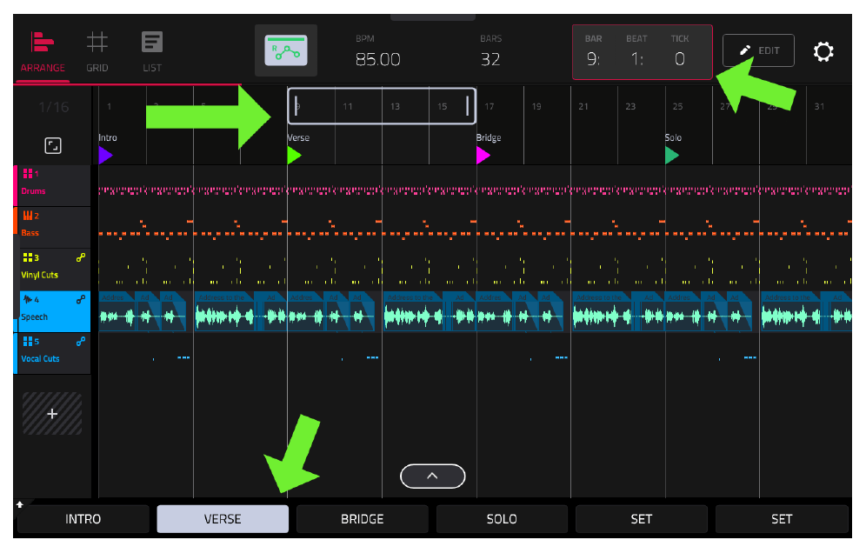Select the TICK position value 0
Viewport: 866px width, 553px height.
point(680,59)
